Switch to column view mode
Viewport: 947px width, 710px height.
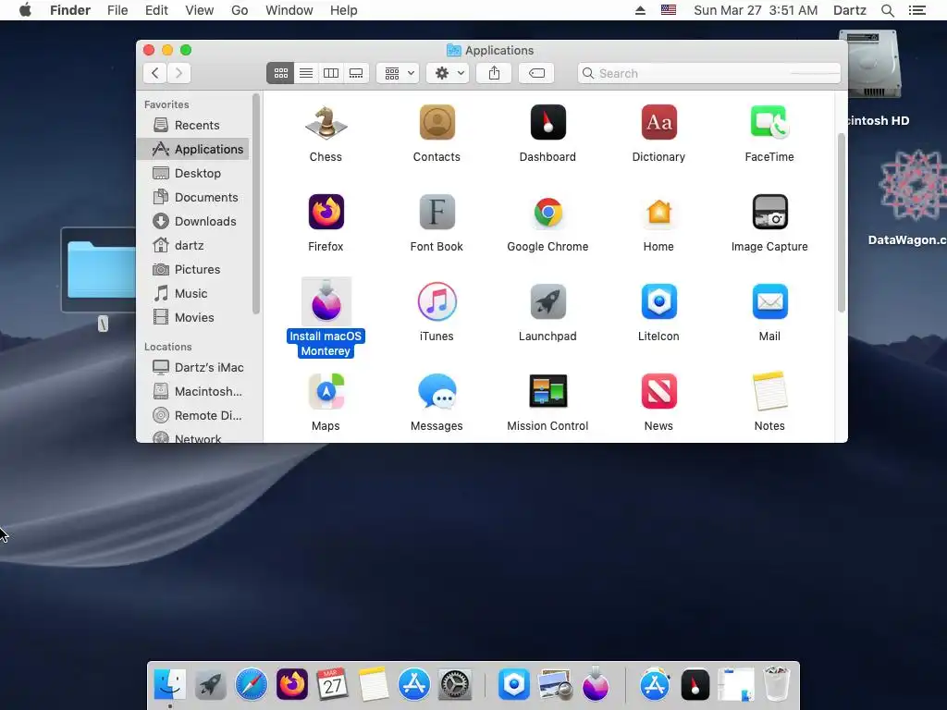(331, 73)
